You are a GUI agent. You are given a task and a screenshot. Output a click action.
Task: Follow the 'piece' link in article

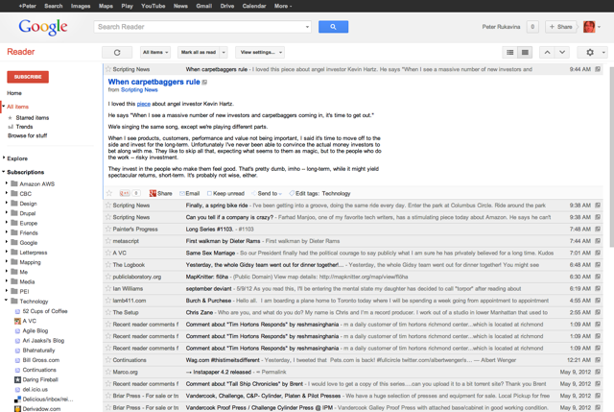click(x=143, y=104)
